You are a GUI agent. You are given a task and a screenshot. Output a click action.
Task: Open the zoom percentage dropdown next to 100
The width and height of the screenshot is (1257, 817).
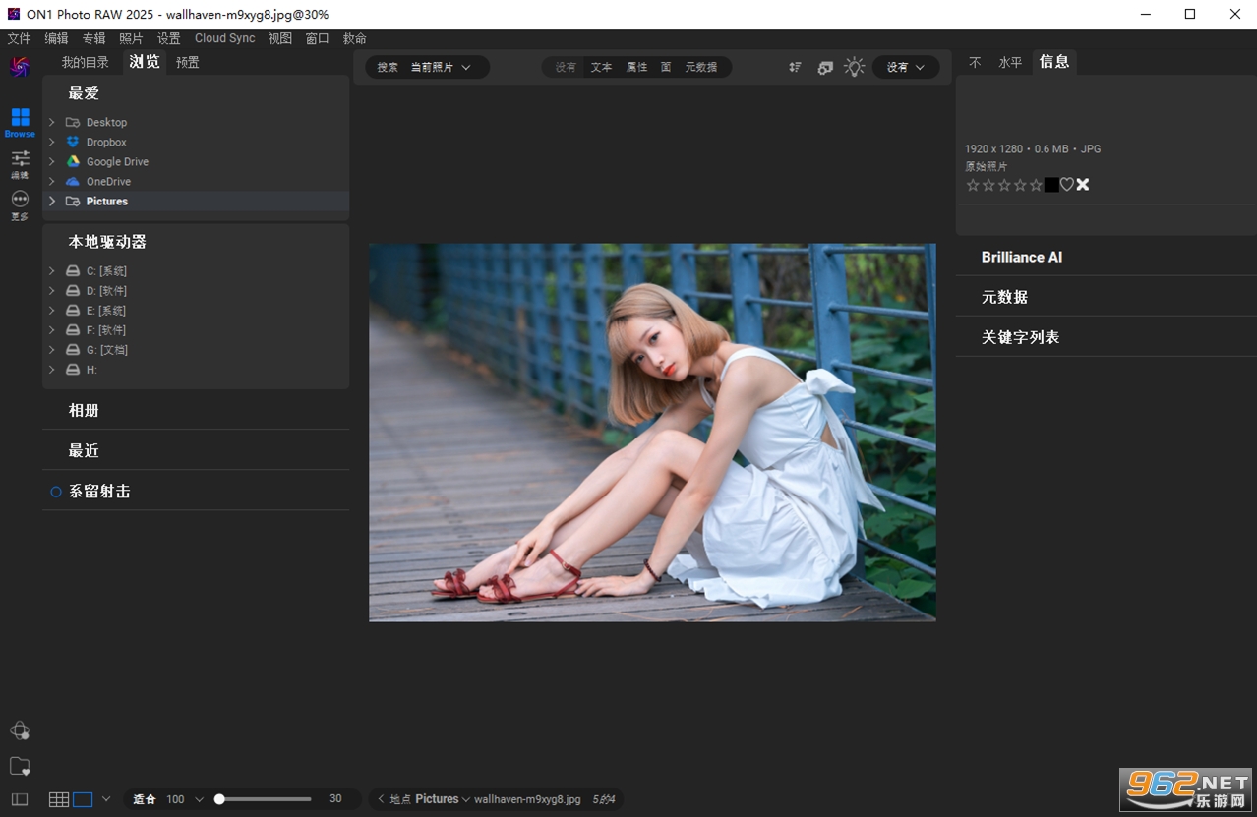(199, 799)
